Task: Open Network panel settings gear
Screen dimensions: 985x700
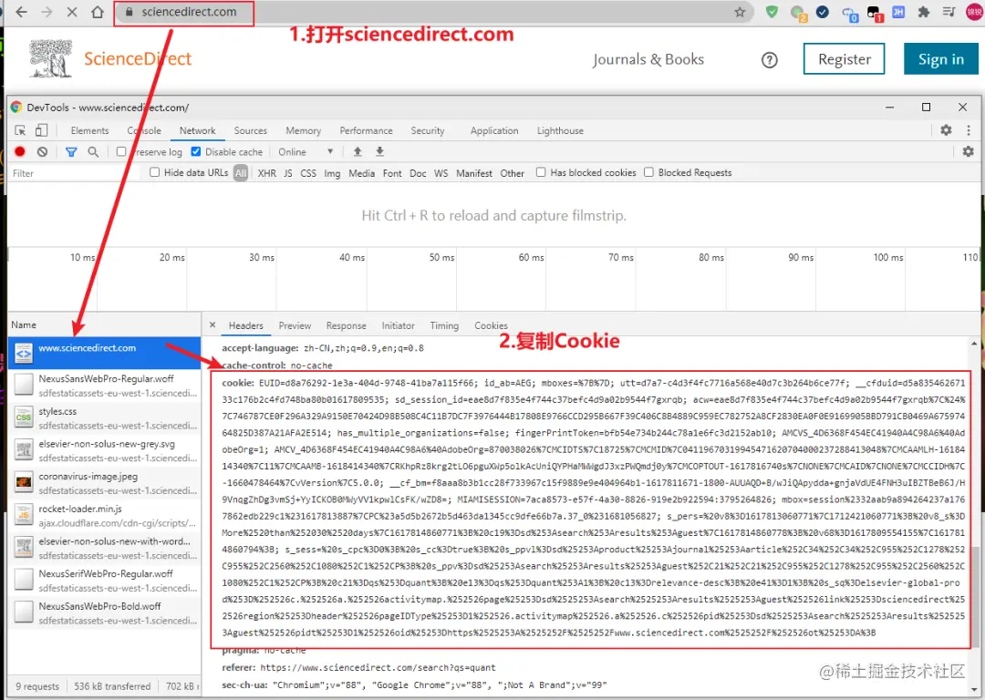Action: click(x=968, y=151)
